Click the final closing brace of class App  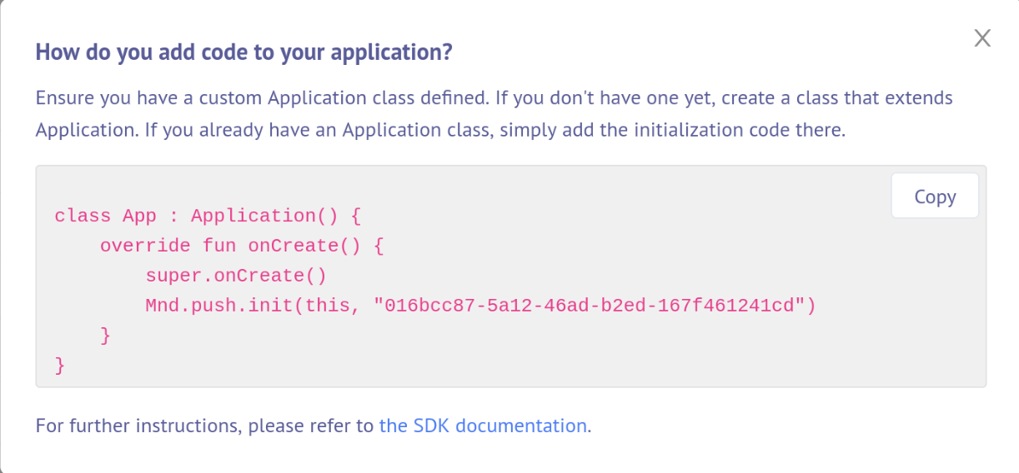click(59, 366)
